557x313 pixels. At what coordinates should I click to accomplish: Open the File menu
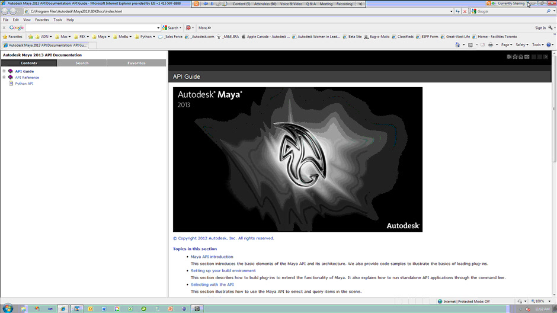click(6, 20)
